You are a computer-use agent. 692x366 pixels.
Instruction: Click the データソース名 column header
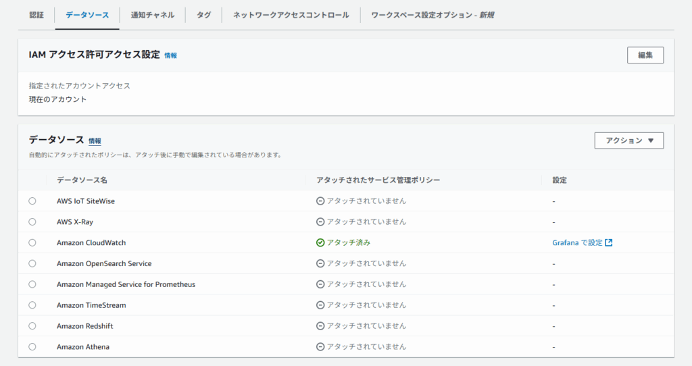(x=82, y=180)
